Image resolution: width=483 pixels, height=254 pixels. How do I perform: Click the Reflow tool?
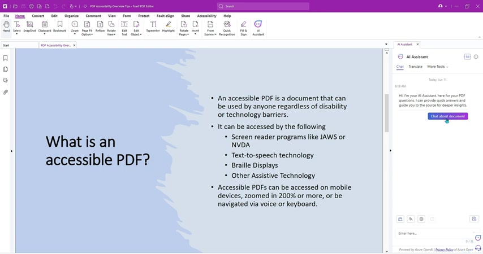(100, 27)
